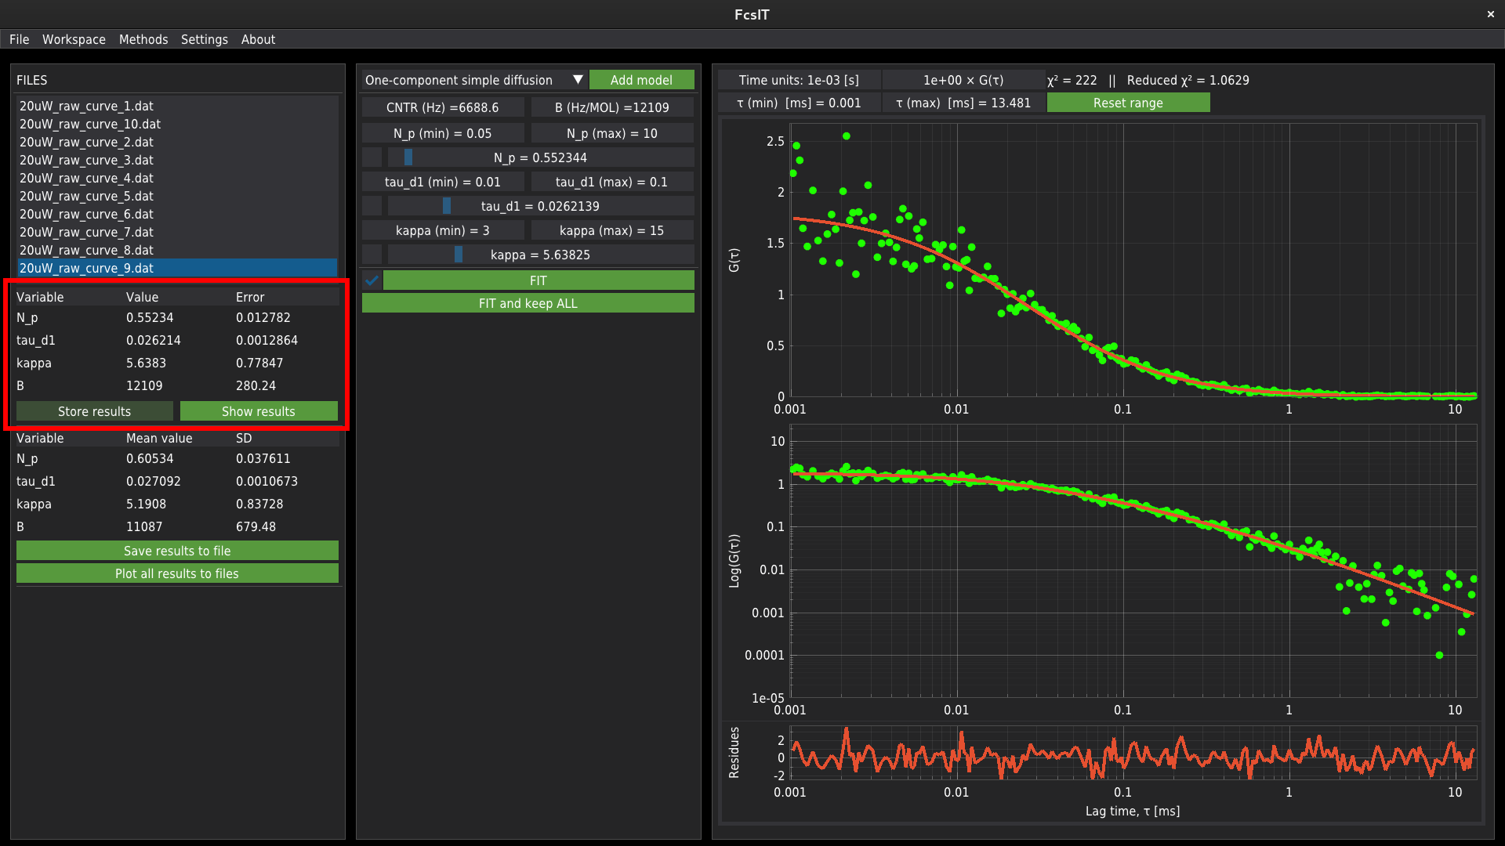Open the Settings menu
This screenshot has width=1505, height=846.
(204, 39)
